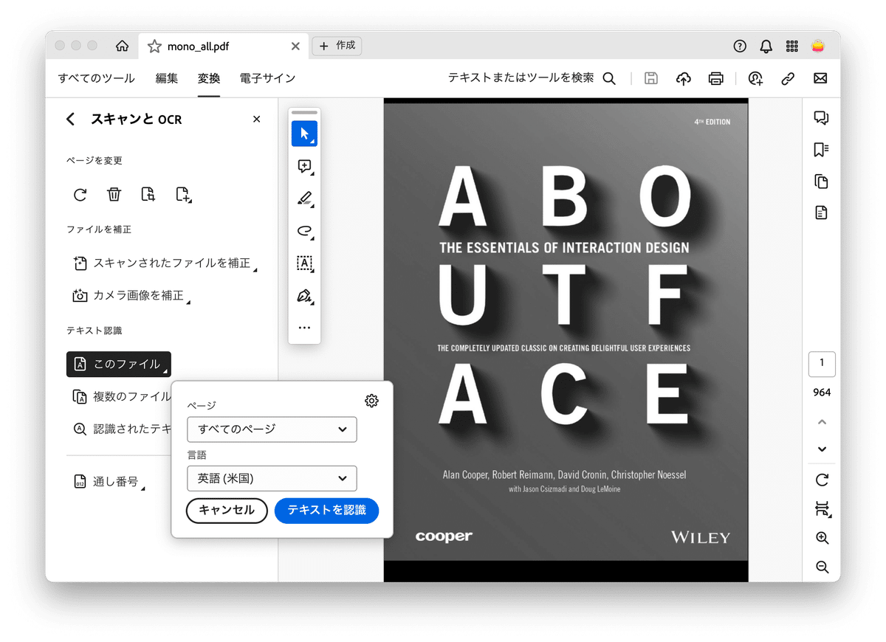Image resolution: width=886 pixels, height=642 pixels.
Task: Click the 作成 (Create) button
Action: tap(337, 46)
